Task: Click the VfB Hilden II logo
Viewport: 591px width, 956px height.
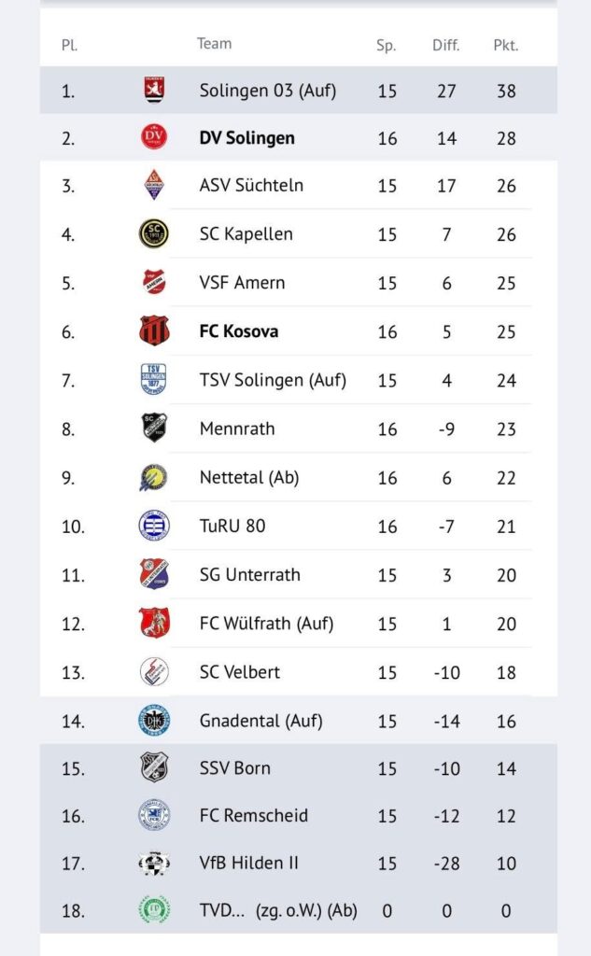Action: click(154, 863)
